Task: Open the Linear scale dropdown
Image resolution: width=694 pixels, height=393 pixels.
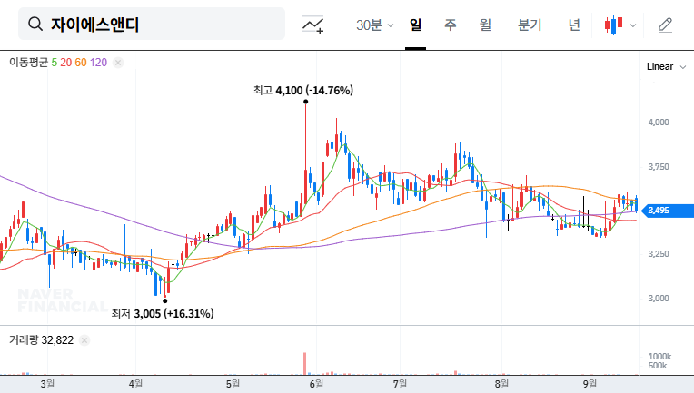Action: (x=666, y=67)
